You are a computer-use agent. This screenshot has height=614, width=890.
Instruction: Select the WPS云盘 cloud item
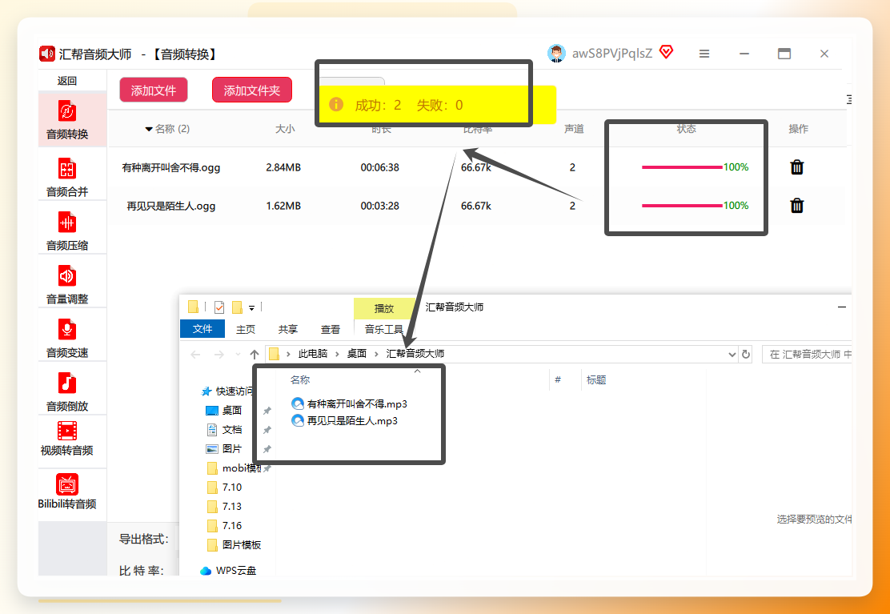tap(228, 570)
